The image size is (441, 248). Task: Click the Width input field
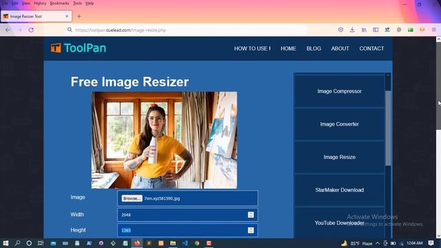[x=187, y=214]
